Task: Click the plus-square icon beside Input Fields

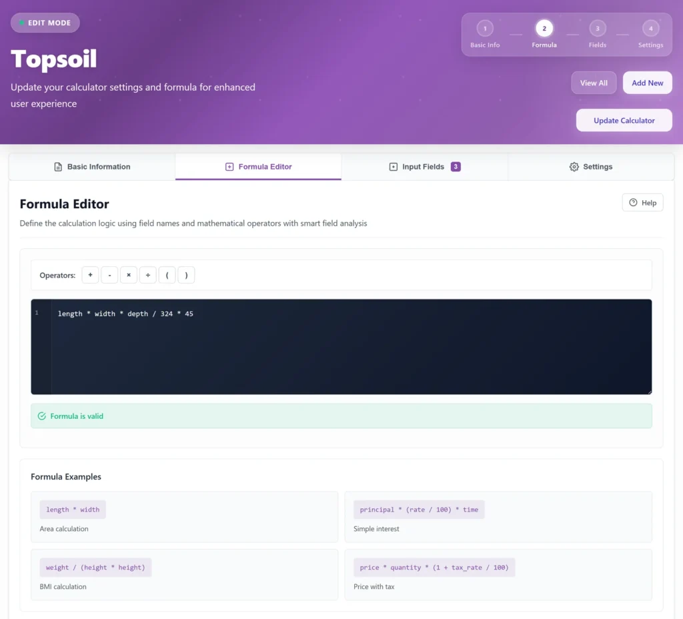Action: click(x=394, y=167)
